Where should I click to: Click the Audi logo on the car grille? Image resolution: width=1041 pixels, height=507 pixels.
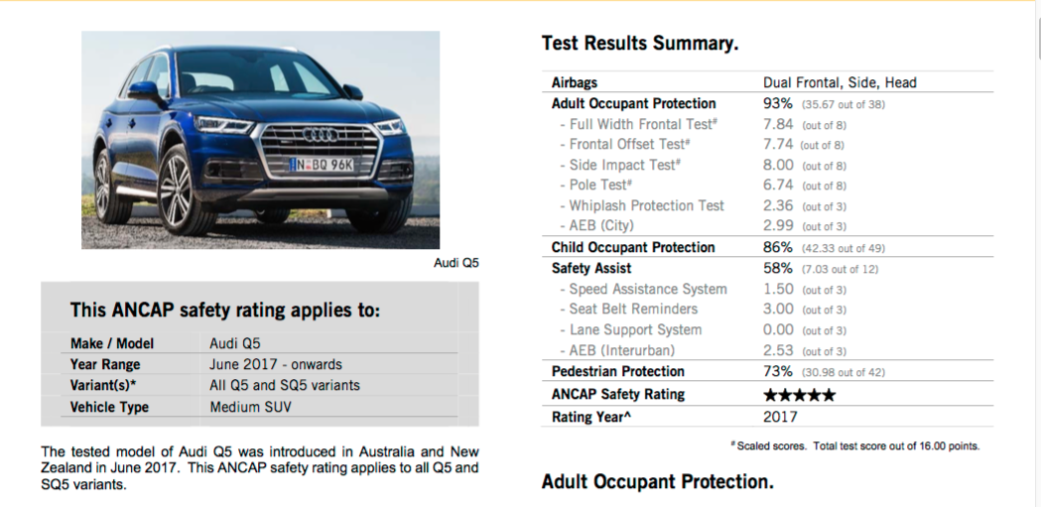[x=321, y=135]
